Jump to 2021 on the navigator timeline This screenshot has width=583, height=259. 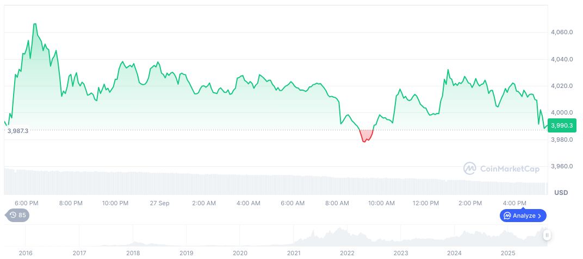(294, 253)
